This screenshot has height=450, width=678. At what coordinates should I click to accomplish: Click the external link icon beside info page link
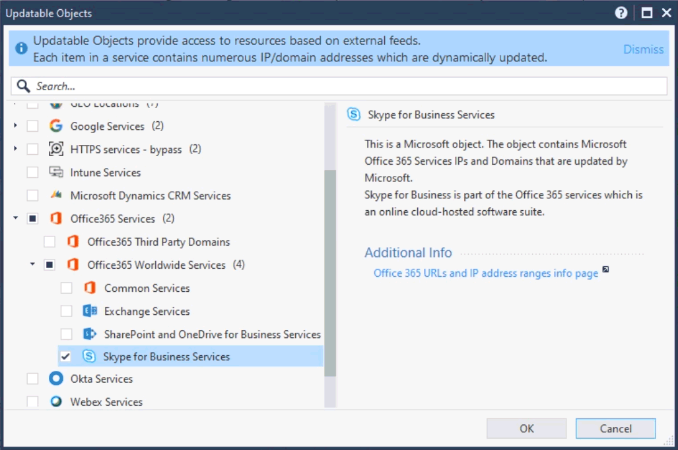[606, 269]
